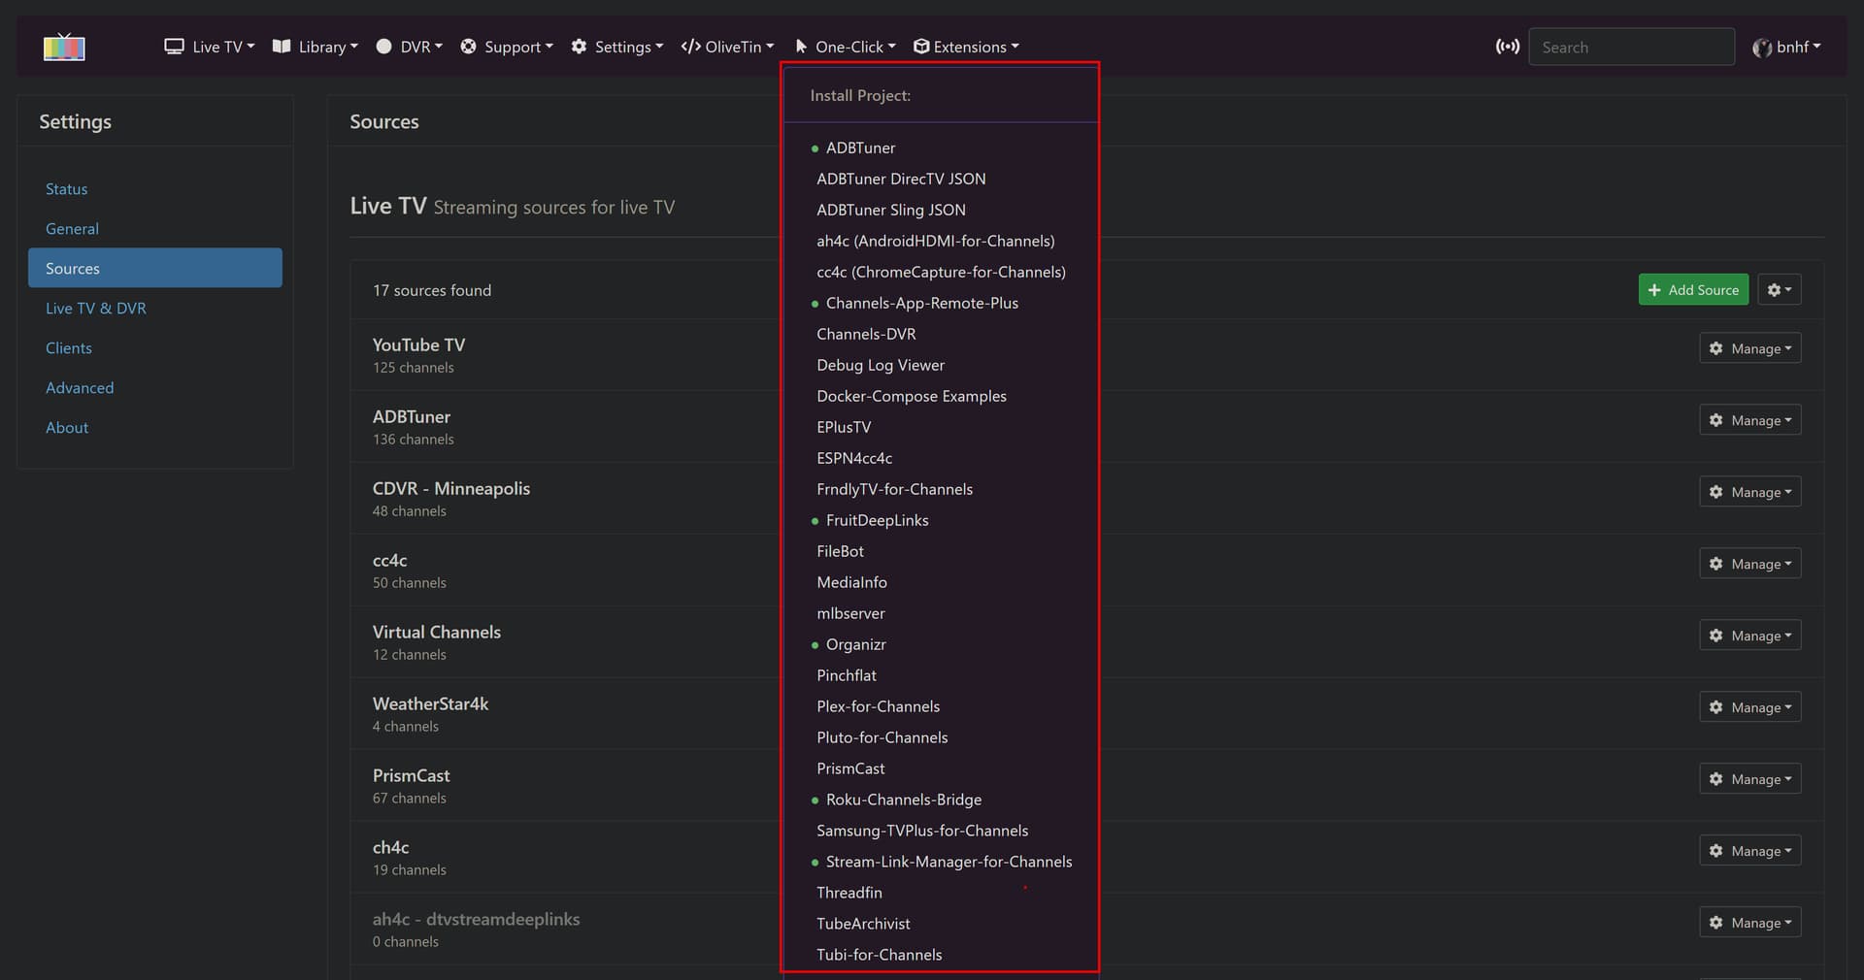
Task: Click the bnhf user avatar icon
Action: (x=1761, y=48)
